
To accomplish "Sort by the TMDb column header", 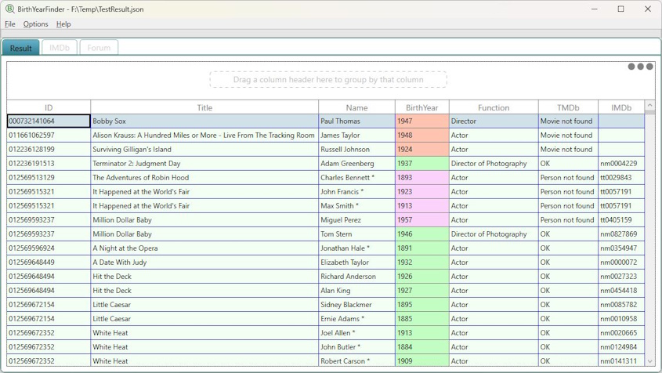I will tap(568, 107).
